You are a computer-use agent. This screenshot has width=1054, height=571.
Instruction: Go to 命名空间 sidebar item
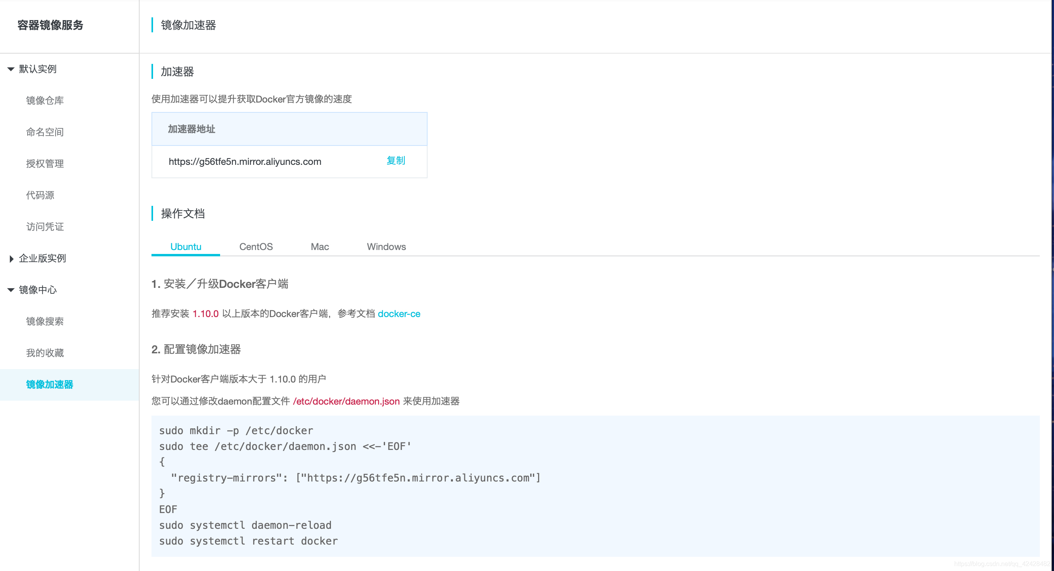(45, 132)
